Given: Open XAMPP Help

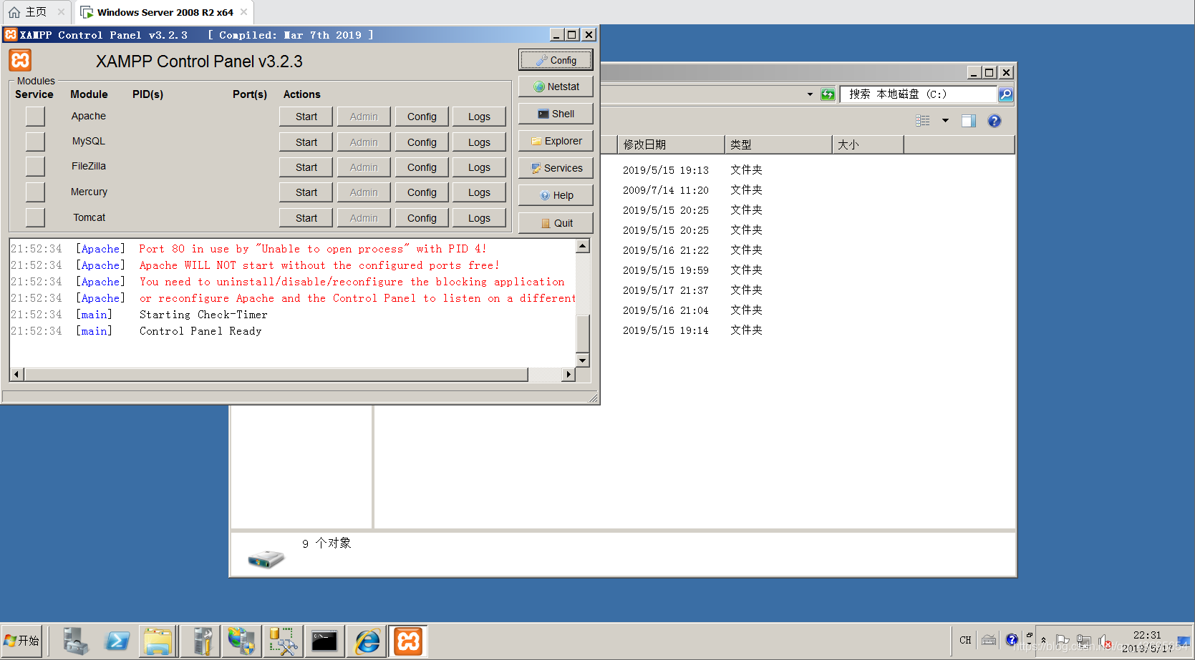Looking at the screenshot, I should tap(556, 195).
